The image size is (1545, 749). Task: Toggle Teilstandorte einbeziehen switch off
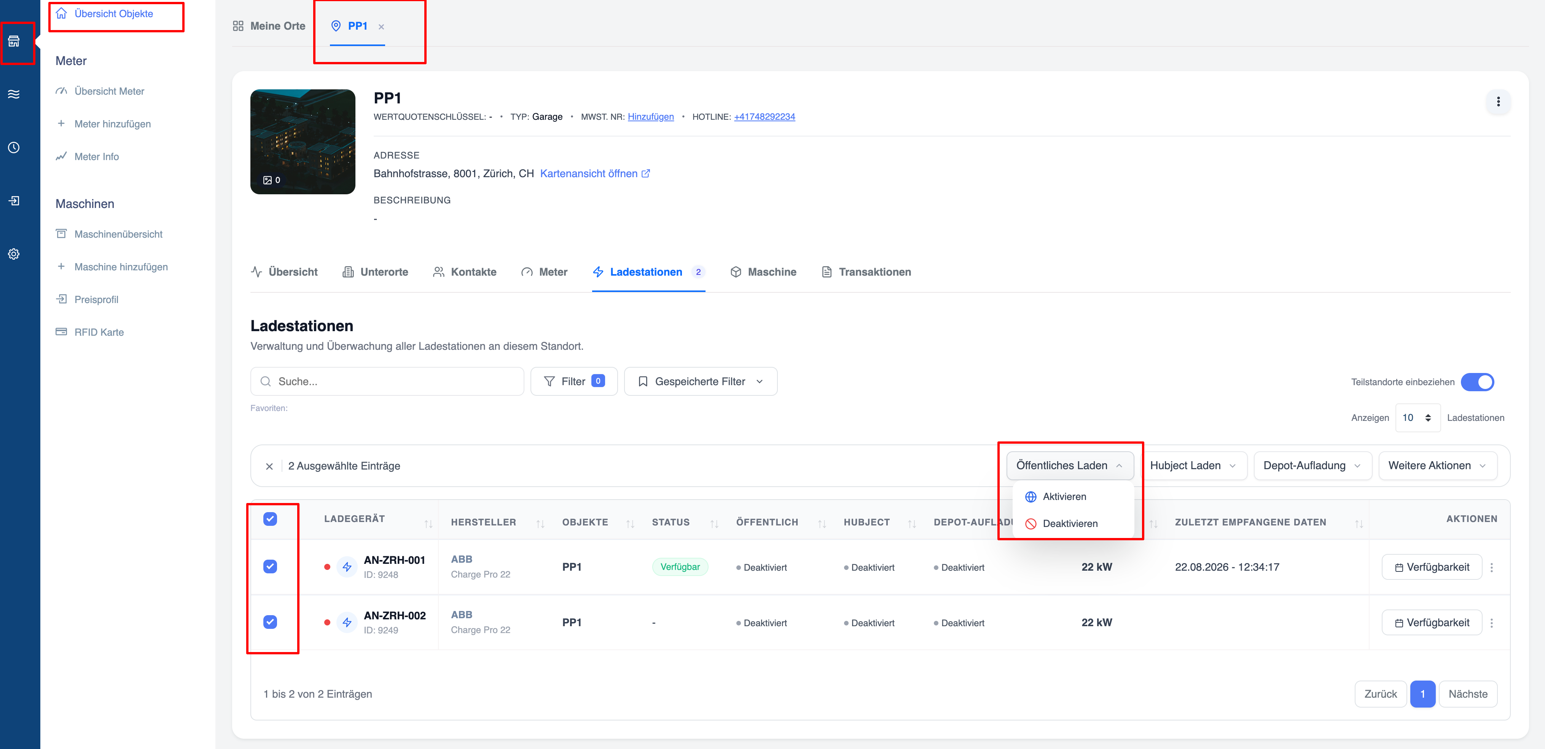tap(1477, 382)
